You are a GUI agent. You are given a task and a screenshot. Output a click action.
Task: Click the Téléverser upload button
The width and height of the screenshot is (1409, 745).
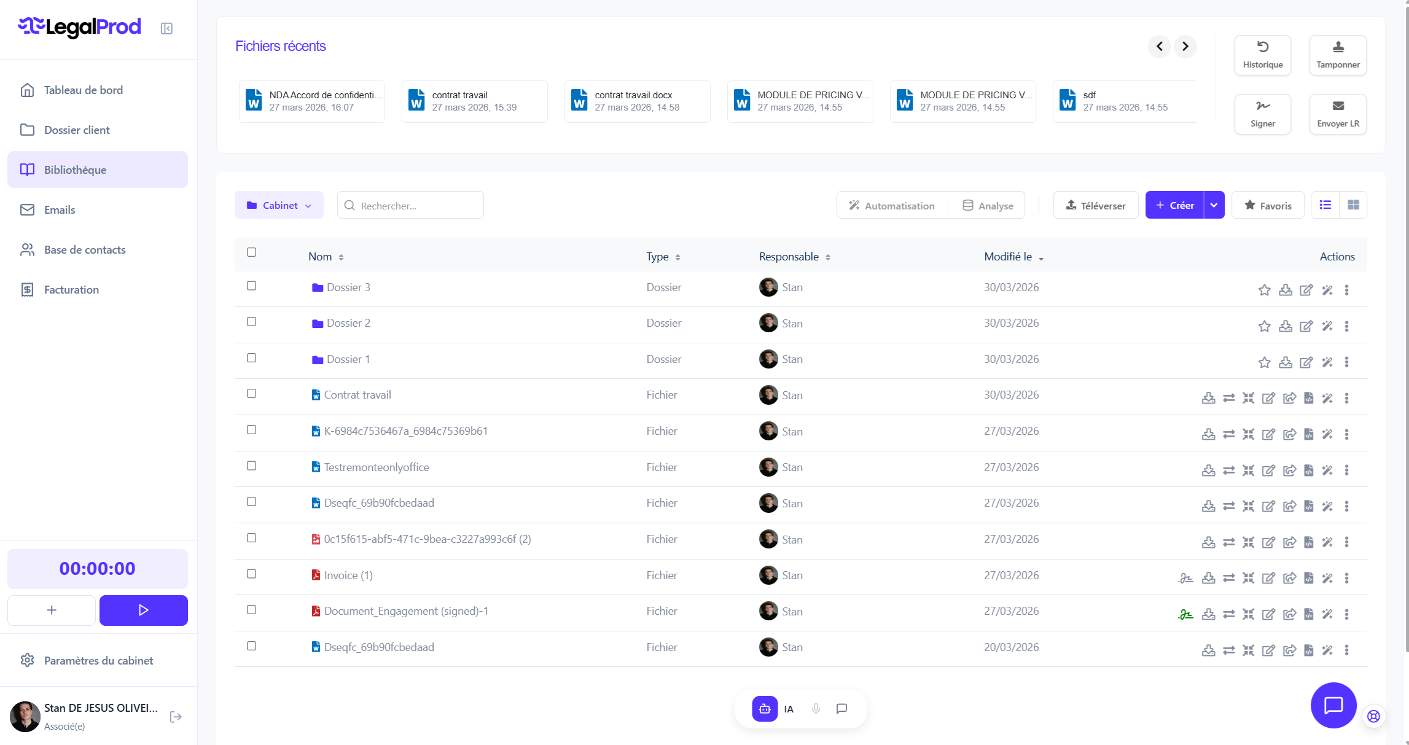[1095, 205]
